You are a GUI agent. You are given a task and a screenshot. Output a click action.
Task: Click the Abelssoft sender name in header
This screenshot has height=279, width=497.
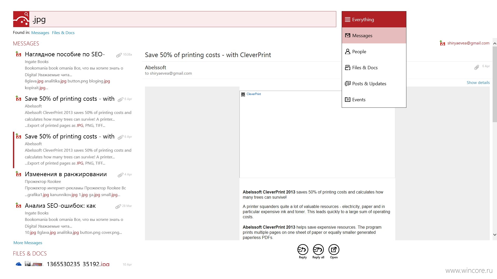click(x=155, y=67)
